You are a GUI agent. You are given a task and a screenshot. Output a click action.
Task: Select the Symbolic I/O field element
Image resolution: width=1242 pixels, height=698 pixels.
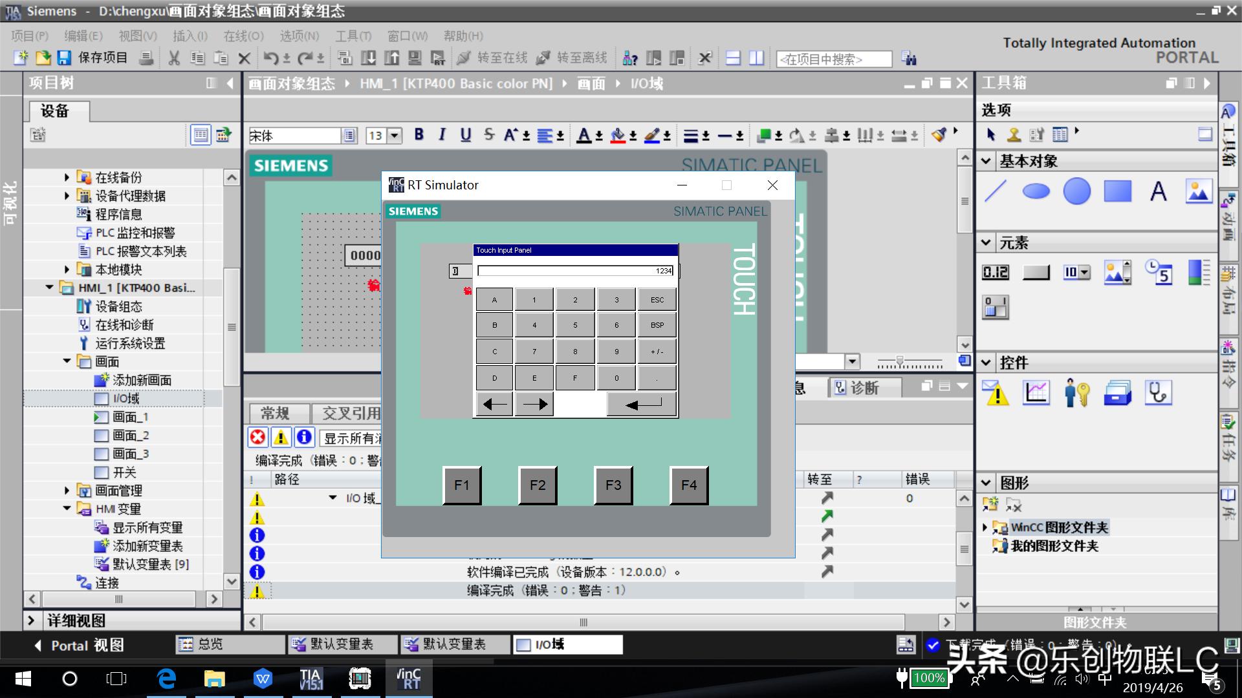pyautogui.click(x=1076, y=273)
